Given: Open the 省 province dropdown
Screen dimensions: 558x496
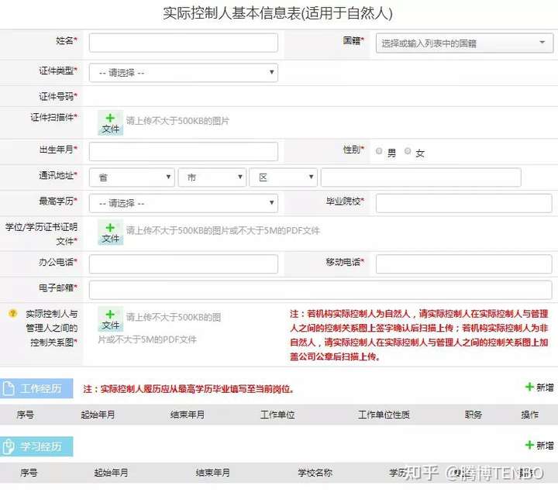Looking at the screenshot, I should [132, 177].
